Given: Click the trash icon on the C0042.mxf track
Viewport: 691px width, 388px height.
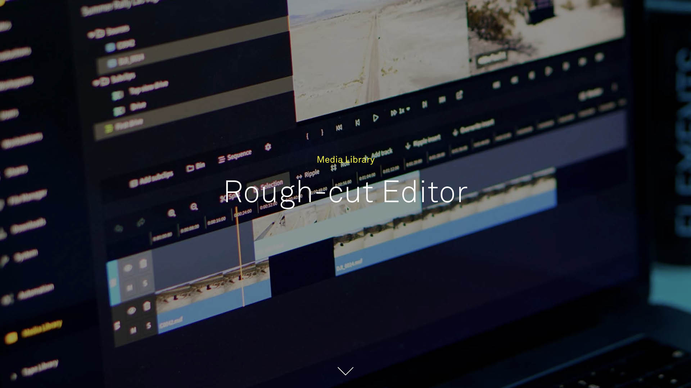Looking at the screenshot, I should (x=146, y=306).
